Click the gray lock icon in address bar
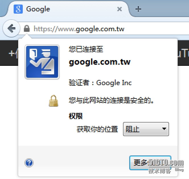The width and height of the screenshot is (189, 179). point(27,28)
